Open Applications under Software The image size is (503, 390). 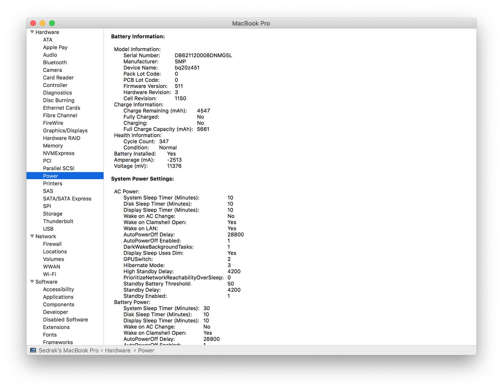[x=58, y=297]
